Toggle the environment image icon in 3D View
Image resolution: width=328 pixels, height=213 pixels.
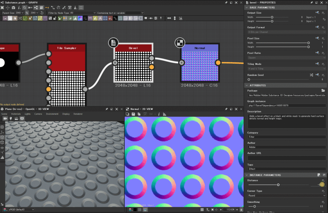pyautogui.click(x=16, y=119)
